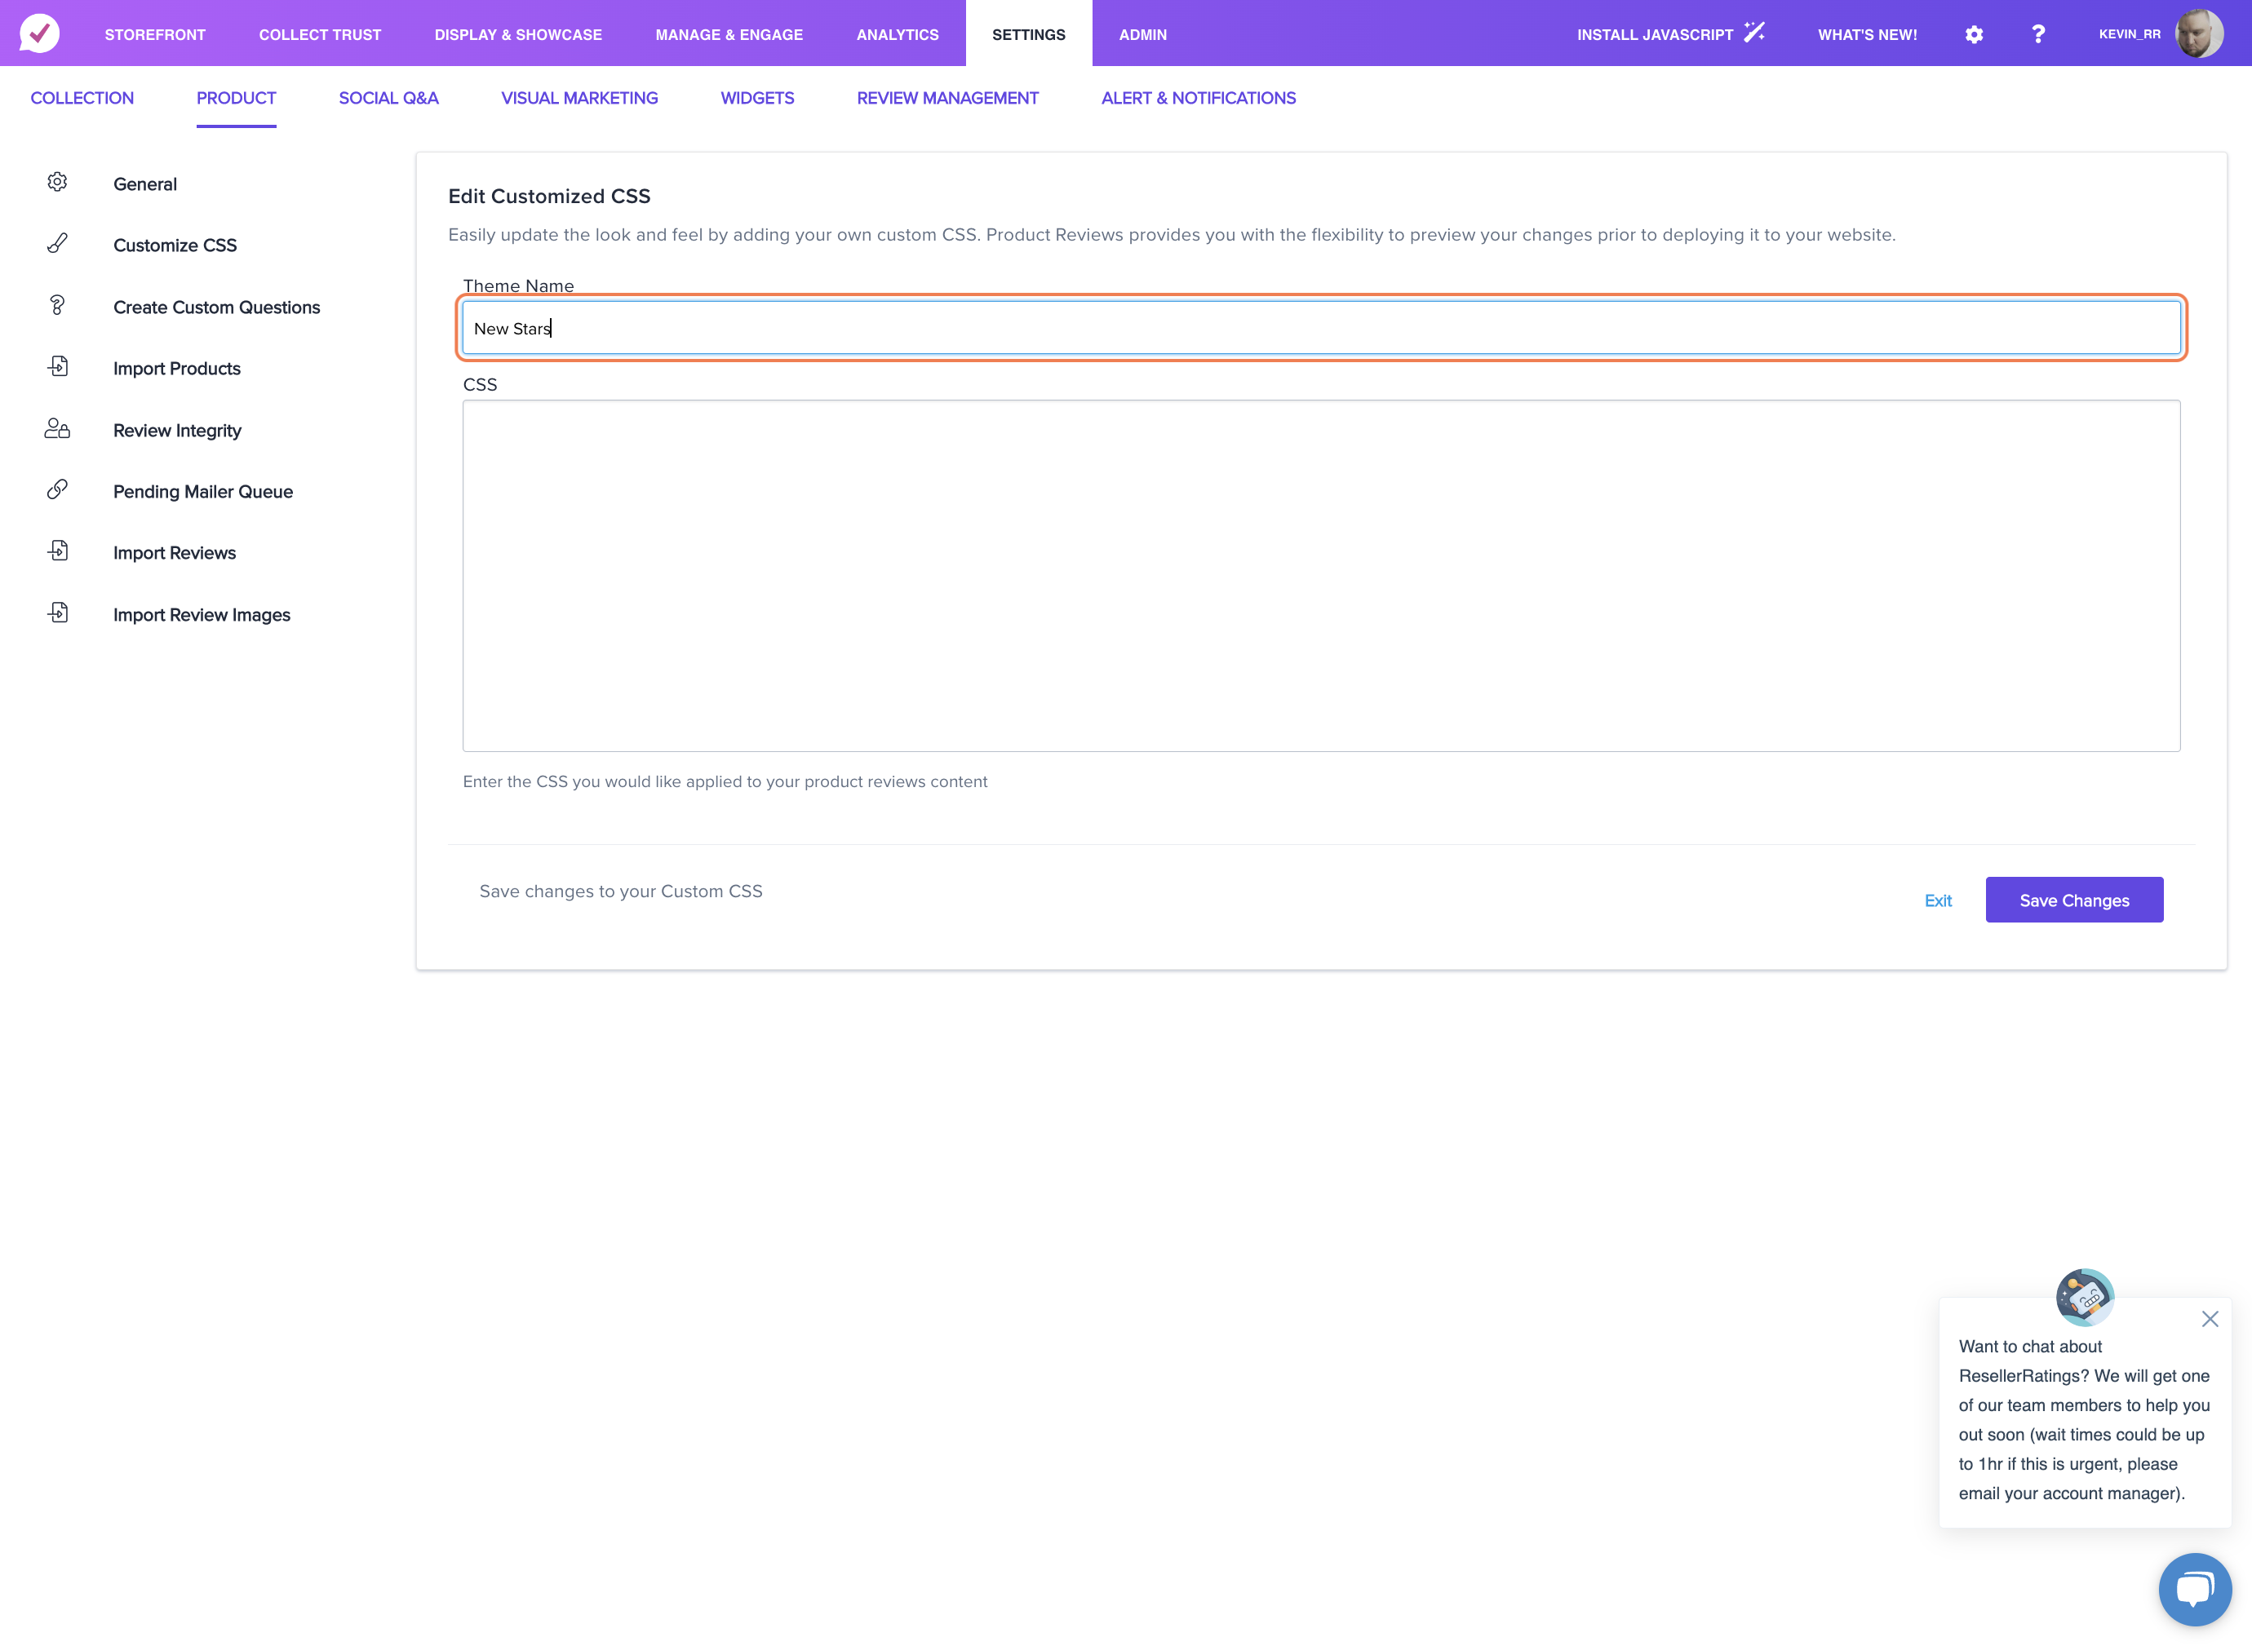The image size is (2252, 1646).
Task: Open Pending Mailer Queue in sidebar
Action: [x=203, y=491]
